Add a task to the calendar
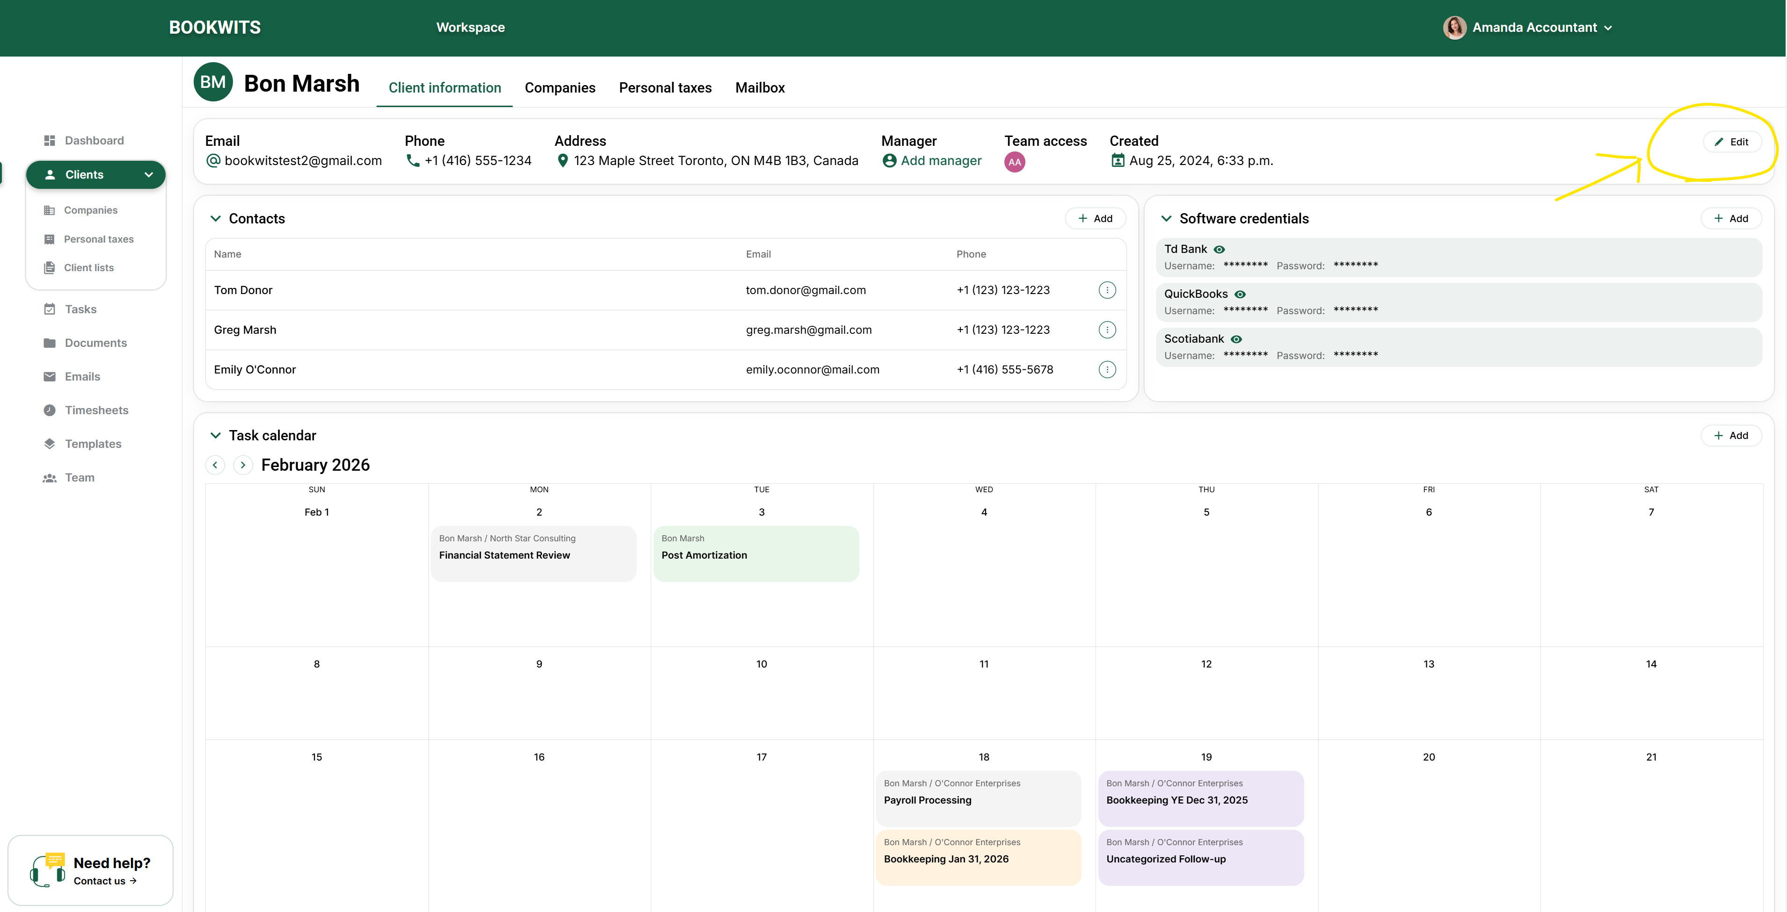This screenshot has height=912, width=1787. click(1731, 435)
